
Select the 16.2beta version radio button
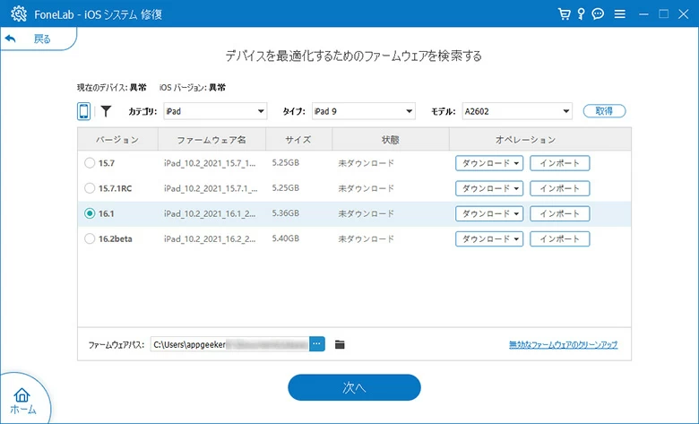(89, 238)
